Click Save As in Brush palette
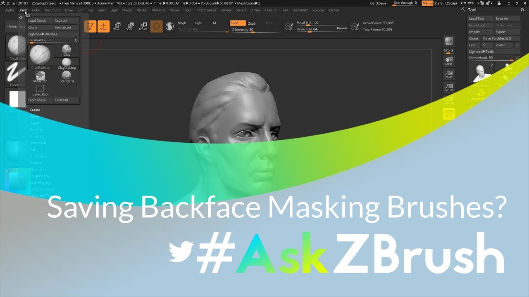Viewport: 529px width, 297px height. click(x=67, y=21)
